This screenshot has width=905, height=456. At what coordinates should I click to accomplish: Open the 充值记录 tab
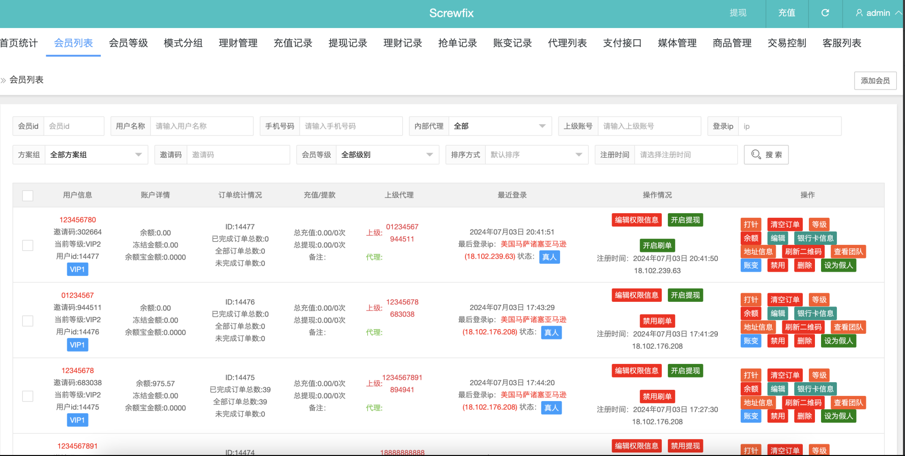click(x=293, y=43)
